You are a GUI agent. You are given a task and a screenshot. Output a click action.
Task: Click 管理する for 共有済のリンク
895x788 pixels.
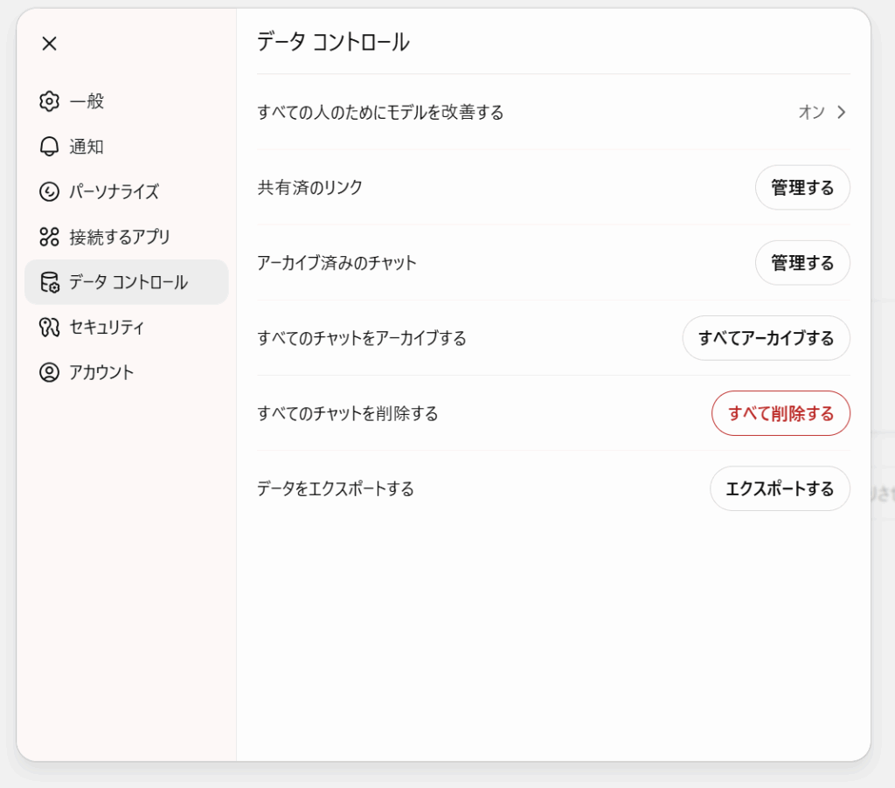[x=802, y=187]
